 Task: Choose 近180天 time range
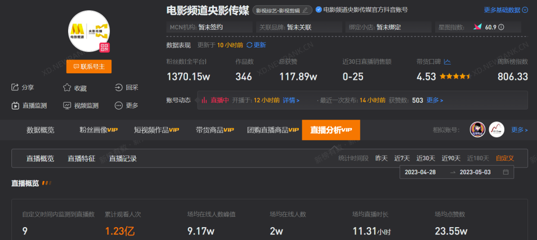pyautogui.click(x=478, y=158)
